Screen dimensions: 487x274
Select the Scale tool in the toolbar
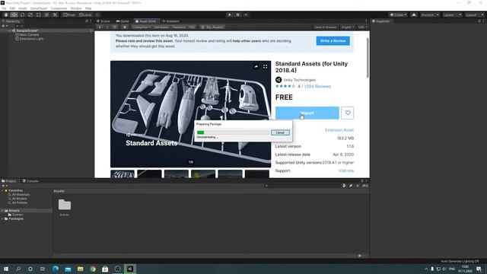[30, 15]
